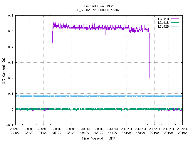
Task: Click the y-axis tick value 0.6
Action: (x=11, y=16)
